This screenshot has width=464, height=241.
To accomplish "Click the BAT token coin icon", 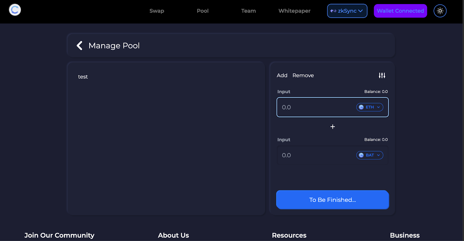I will (361, 155).
